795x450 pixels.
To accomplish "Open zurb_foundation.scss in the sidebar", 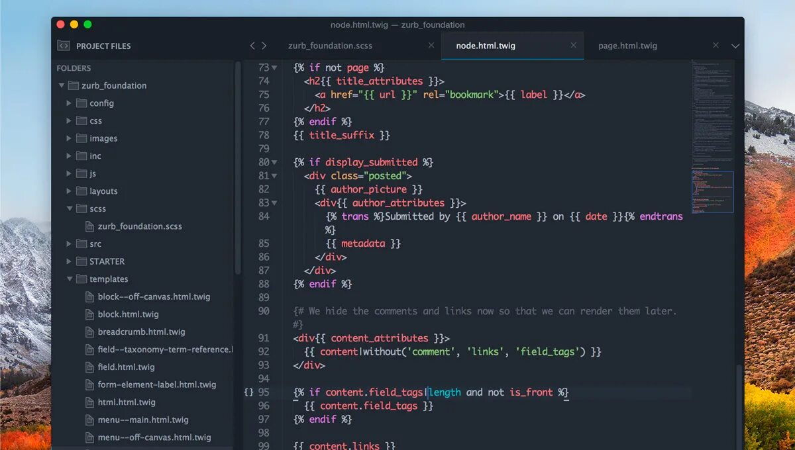I will [140, 226].
